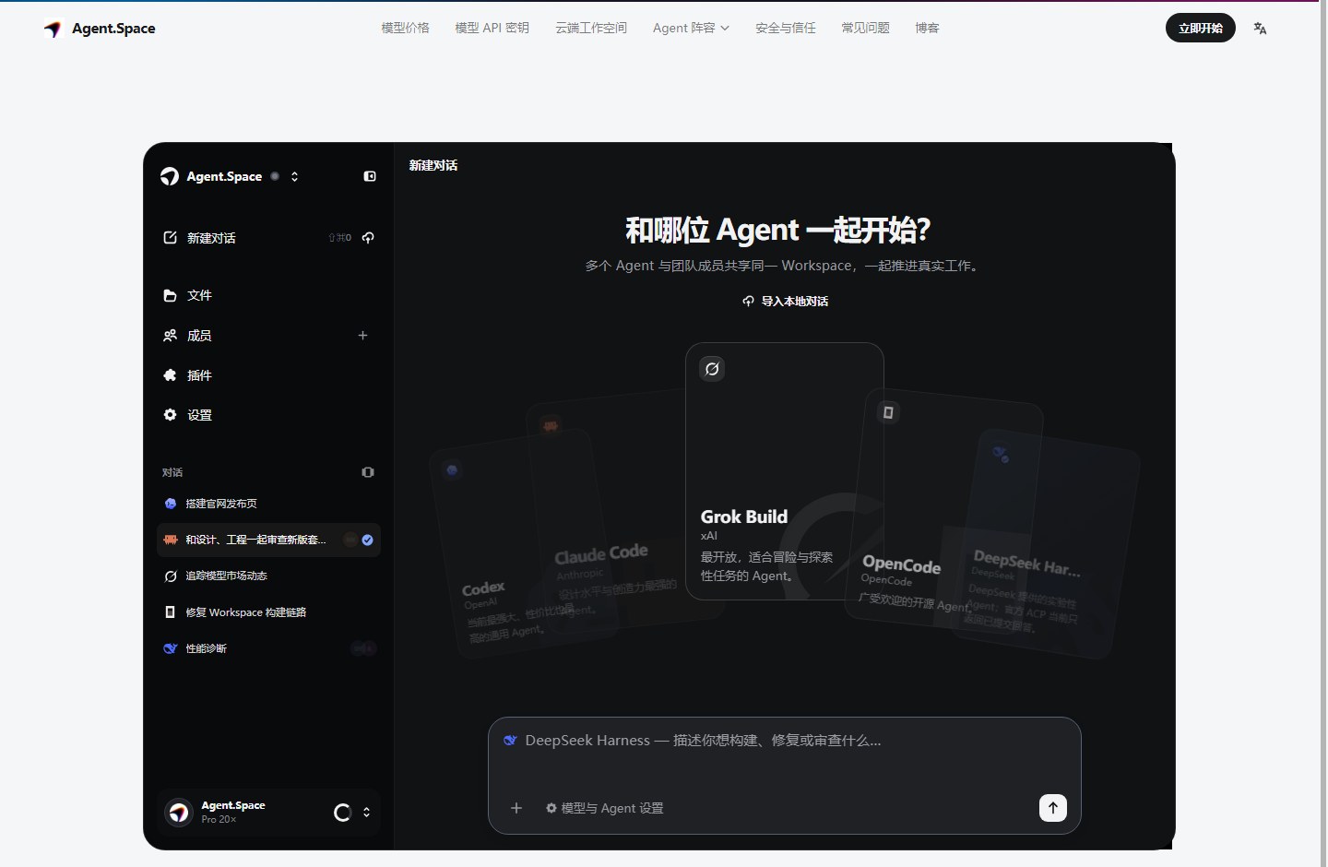Click the badge on 性能诊断 conversation

click(363, 649)
